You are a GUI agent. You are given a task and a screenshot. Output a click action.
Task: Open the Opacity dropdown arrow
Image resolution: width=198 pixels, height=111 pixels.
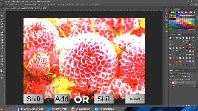click(x=192, y=76)
